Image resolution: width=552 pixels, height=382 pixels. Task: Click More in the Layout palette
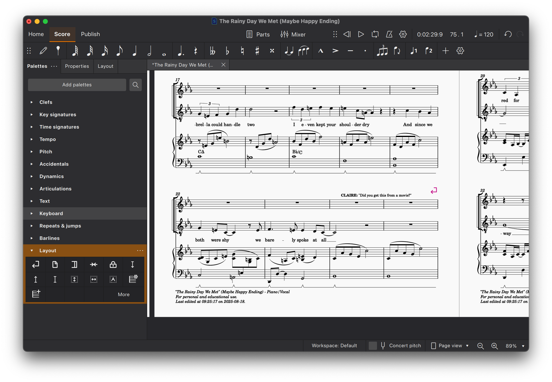tap(124, 294)
